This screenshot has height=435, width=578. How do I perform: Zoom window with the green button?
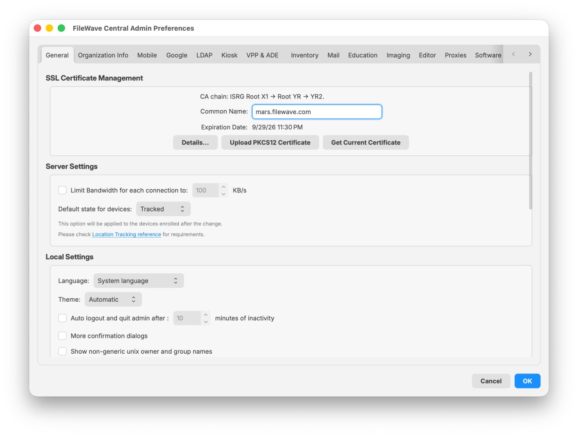[61, 28]
